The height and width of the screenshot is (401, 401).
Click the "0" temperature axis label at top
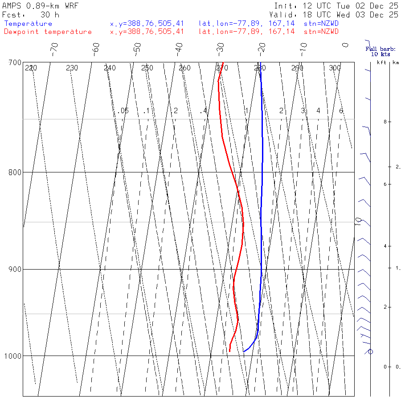[x=345, y=45]
